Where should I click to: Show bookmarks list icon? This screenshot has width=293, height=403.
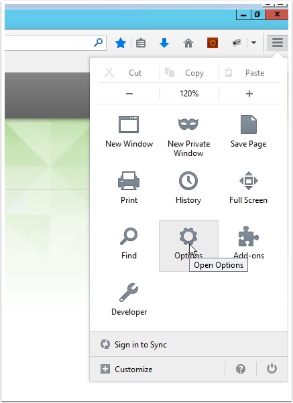[141, 43]
